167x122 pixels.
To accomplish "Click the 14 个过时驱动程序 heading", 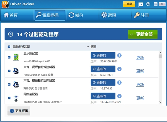I will click(x=38, y=35).
